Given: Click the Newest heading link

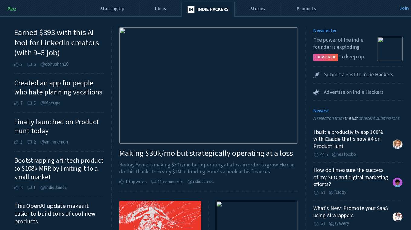Looking at the screenshot, I should pyautogui.click(x=321, y=111).
